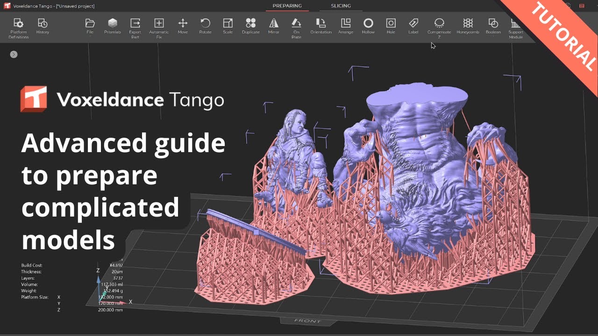Open the Support Module
Image resolution: width=598 pixels, height=336 pixels.
(x=516, y=28)
